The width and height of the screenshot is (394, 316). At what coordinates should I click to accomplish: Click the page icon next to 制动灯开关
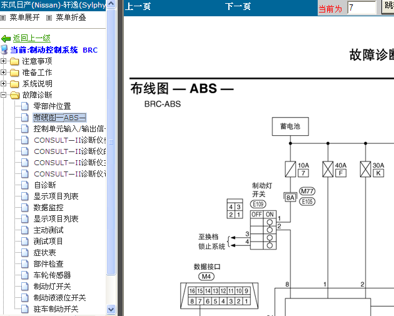pyautogui.click(x=24, y=287)
